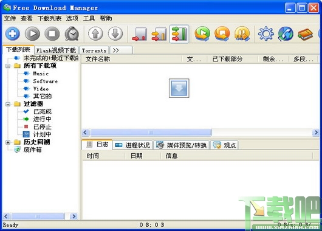The height and width of the screenshot is (231, 322).
Task: Select the 已停止 filter
Action: tap(43, 127)
